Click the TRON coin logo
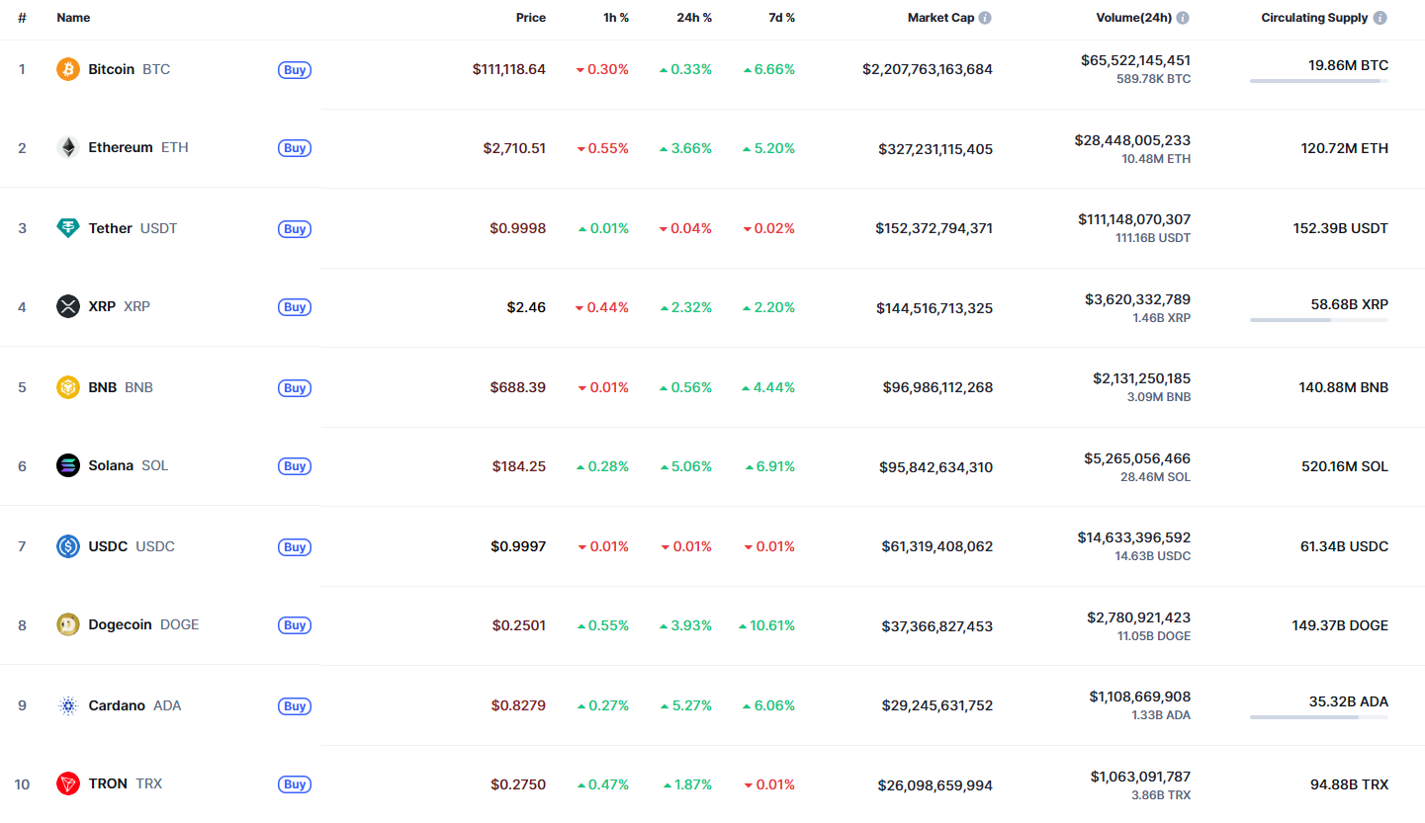The height and width of the screenshot is (823, 1425). click(68, 783)
